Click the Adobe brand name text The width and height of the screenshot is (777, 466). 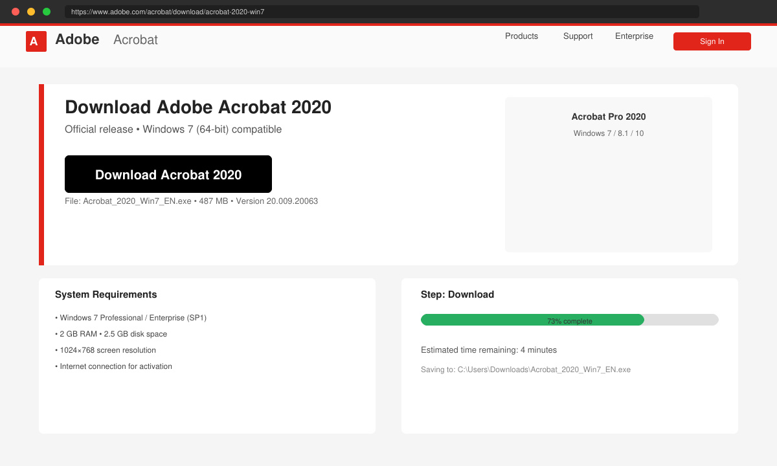coord(77,39)
